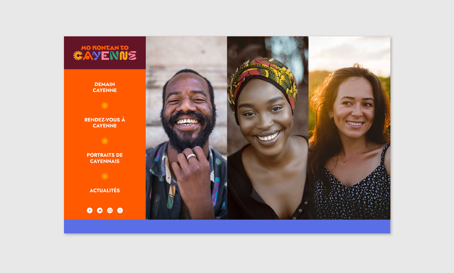This screenshot has width=454, height=273.
Task: Click the silver ring on man's finger
Action: tap(191, 156)
